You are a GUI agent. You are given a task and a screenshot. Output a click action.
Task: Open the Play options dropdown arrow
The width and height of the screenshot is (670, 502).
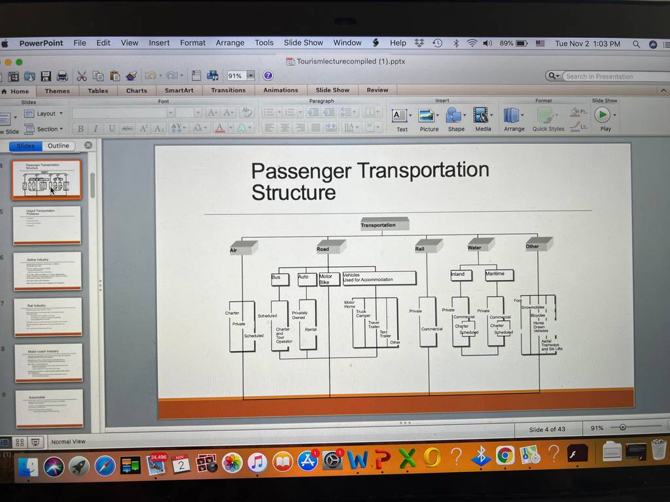click(615, 115)
